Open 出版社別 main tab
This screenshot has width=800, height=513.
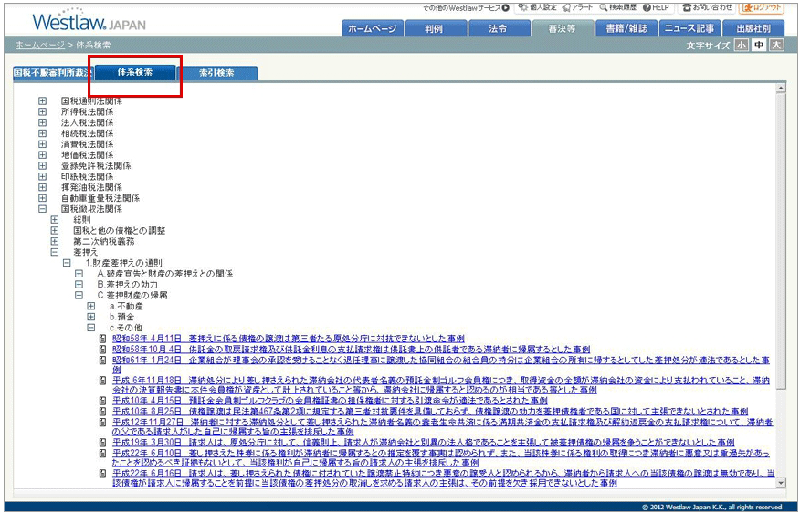pos(753,28)
